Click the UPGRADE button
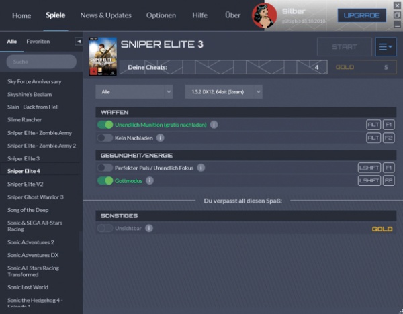The height and width of the screenshot is (314, 403). [361, 15]
